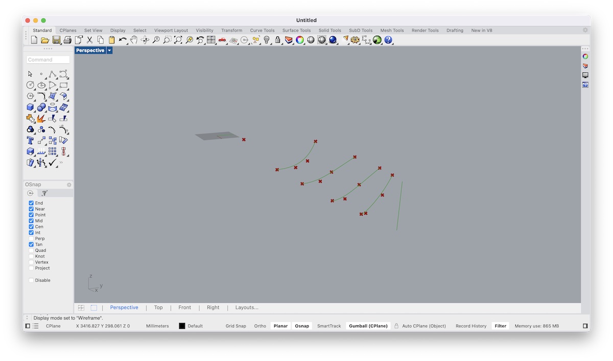Click the Undo arrow icon
The image size is (613, 361).
coord(123,40)
